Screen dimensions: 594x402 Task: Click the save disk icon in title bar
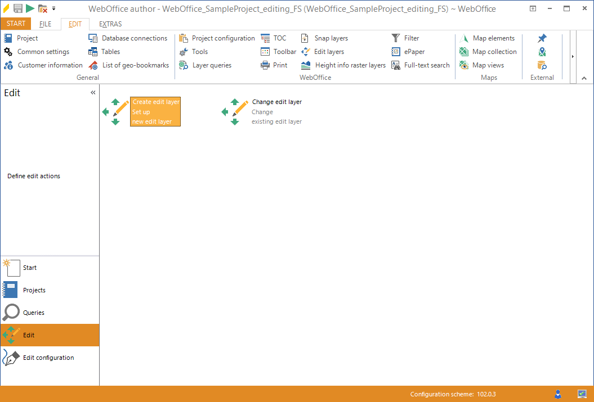(x=18, y=8)
